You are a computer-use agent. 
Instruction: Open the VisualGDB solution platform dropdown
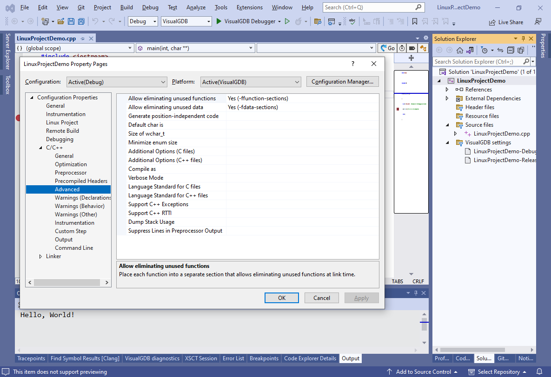186,21
